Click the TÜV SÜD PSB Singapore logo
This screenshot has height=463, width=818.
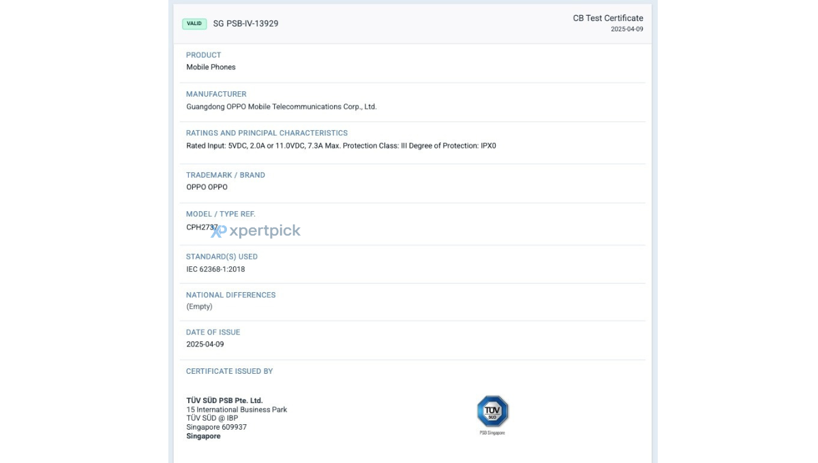pyautogui.click(x=492, y=415)
